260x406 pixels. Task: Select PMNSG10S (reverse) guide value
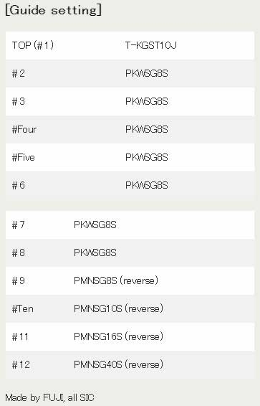(x=119, y=308)
